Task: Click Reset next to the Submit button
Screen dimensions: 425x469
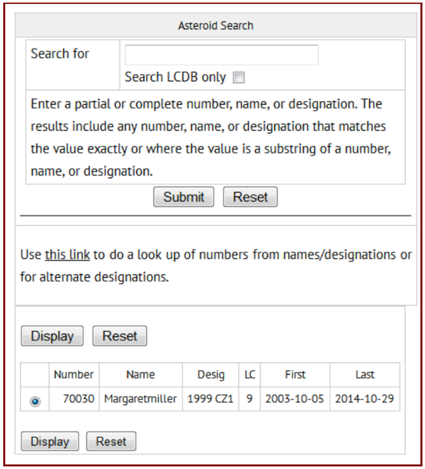Action: click(250, 197)
